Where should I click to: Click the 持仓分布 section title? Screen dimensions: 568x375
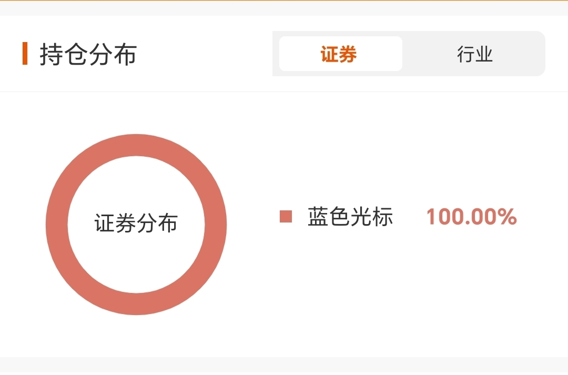[x=88, y=54]
